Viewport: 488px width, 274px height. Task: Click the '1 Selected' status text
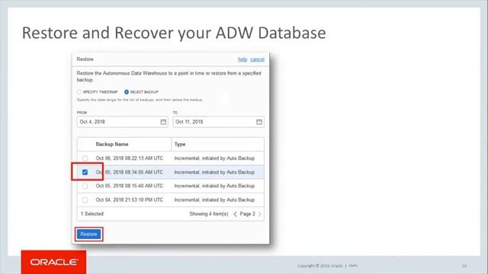click(x=91, y=214)
